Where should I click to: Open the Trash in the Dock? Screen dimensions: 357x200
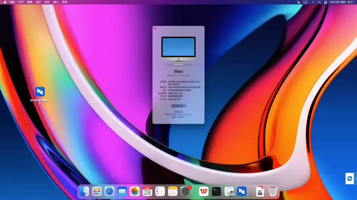point(273,191)
